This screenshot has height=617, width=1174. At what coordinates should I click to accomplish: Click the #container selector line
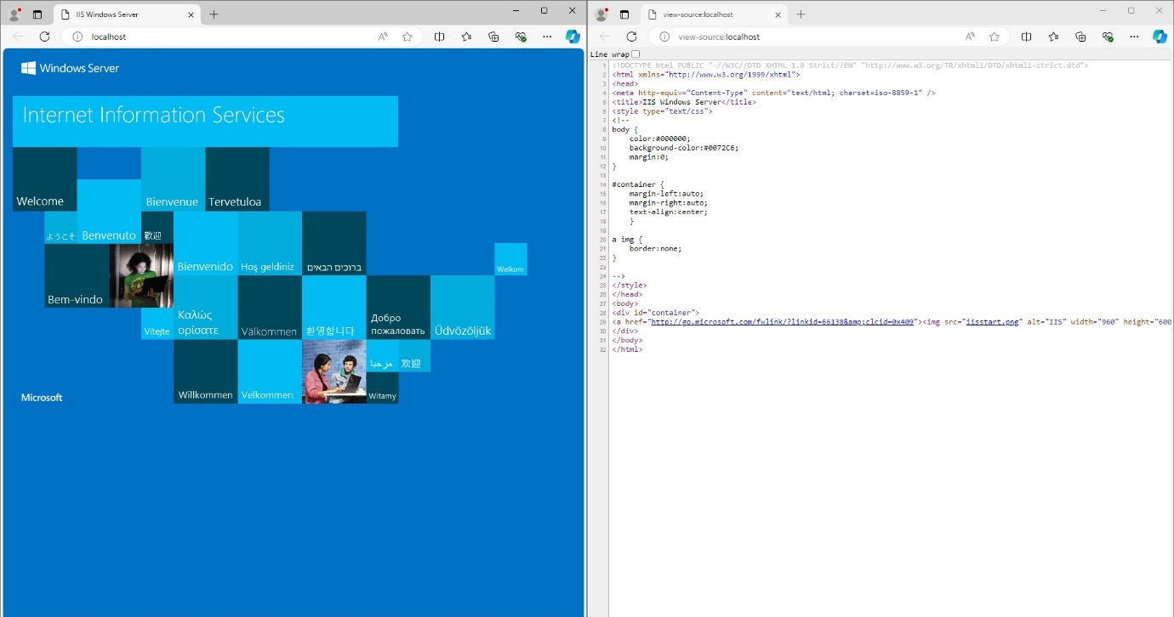[x=637, y=184]
